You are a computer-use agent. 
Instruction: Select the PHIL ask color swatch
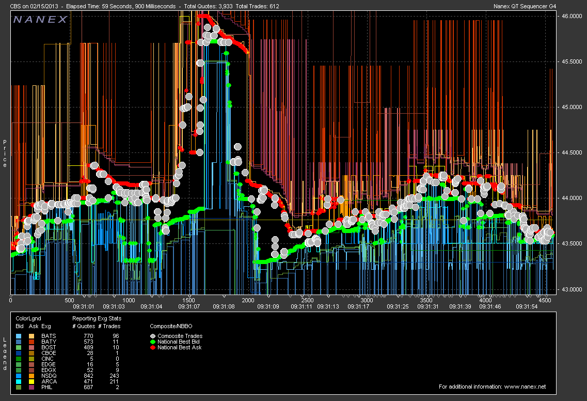(x=31, y=387)
